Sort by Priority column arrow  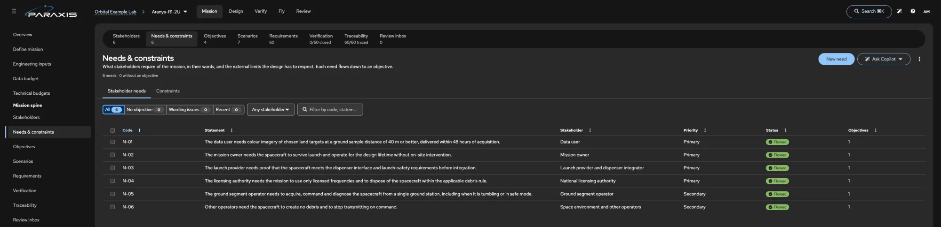tap(705, 130)
